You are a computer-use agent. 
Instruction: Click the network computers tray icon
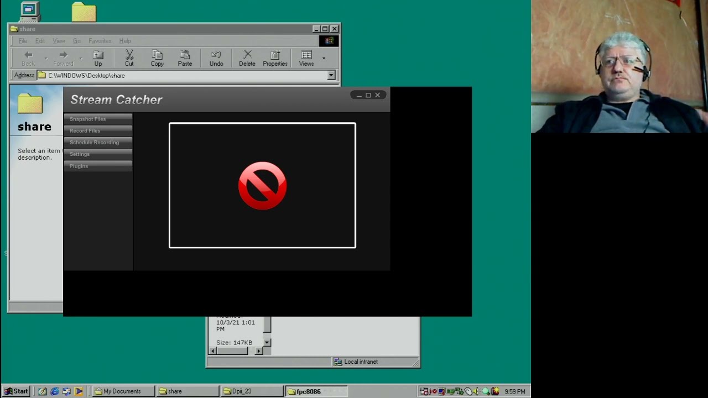click(459, 391)
